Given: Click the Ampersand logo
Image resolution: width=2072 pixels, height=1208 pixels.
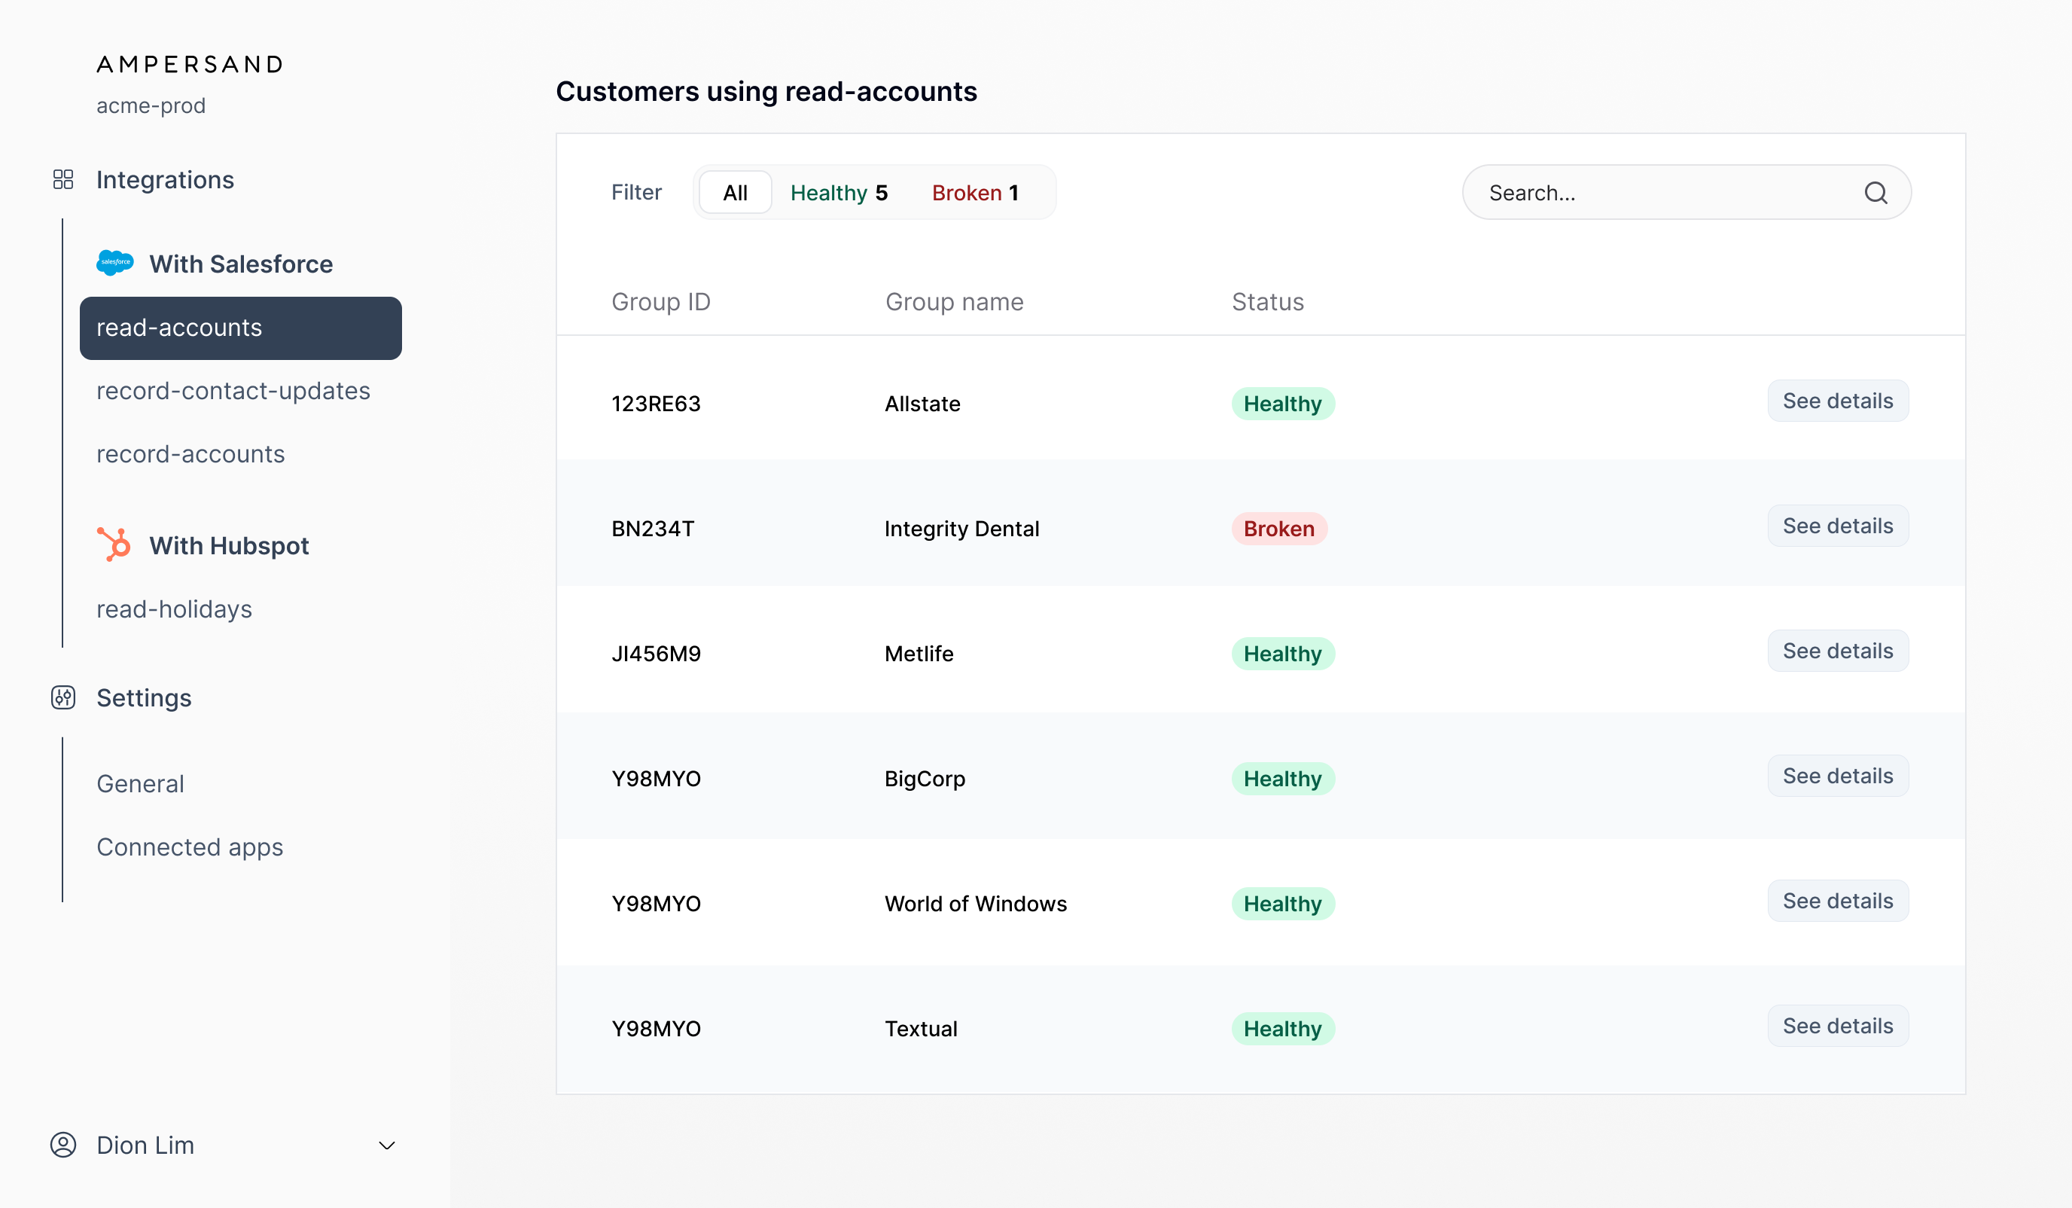Looking at the screenshot, I should coord(189,63).
